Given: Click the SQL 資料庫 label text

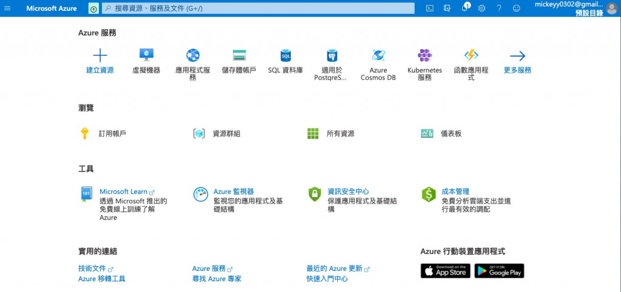Looking at the screenshot, I should 286,70.
